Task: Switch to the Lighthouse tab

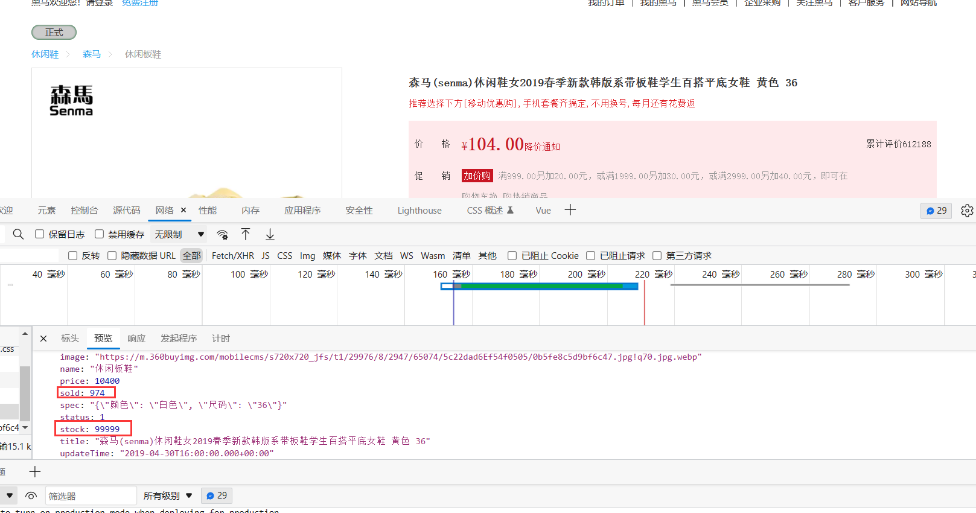Action: [x=419, y=210]
